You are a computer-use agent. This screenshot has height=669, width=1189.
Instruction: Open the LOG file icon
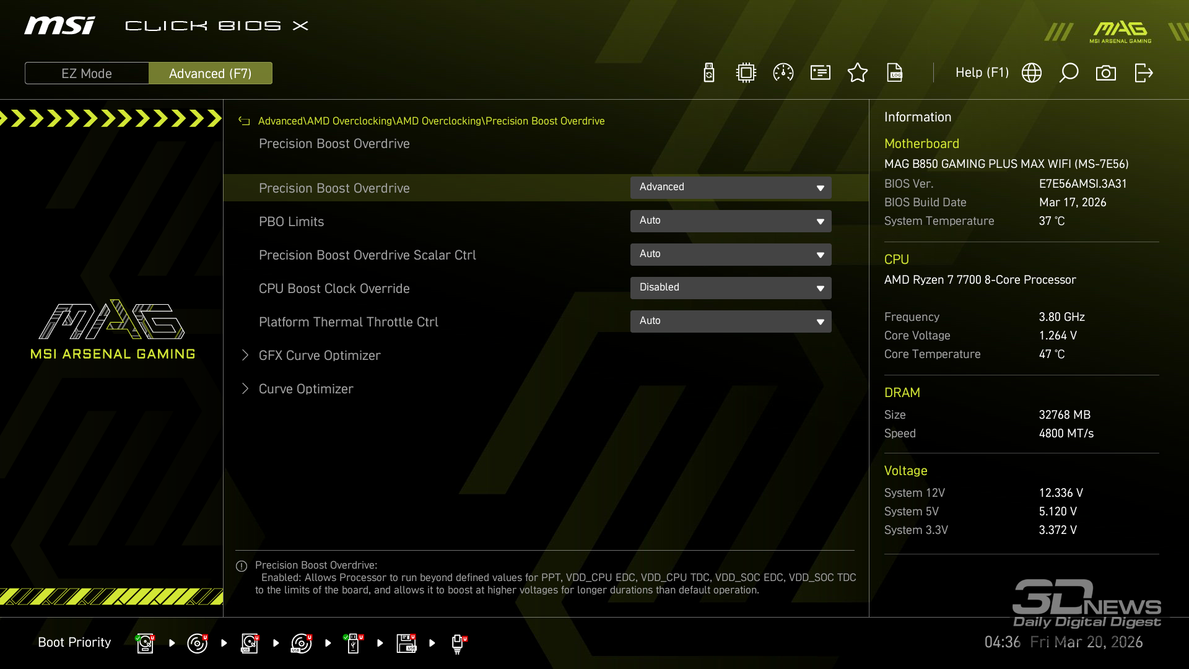coord(895,73)
